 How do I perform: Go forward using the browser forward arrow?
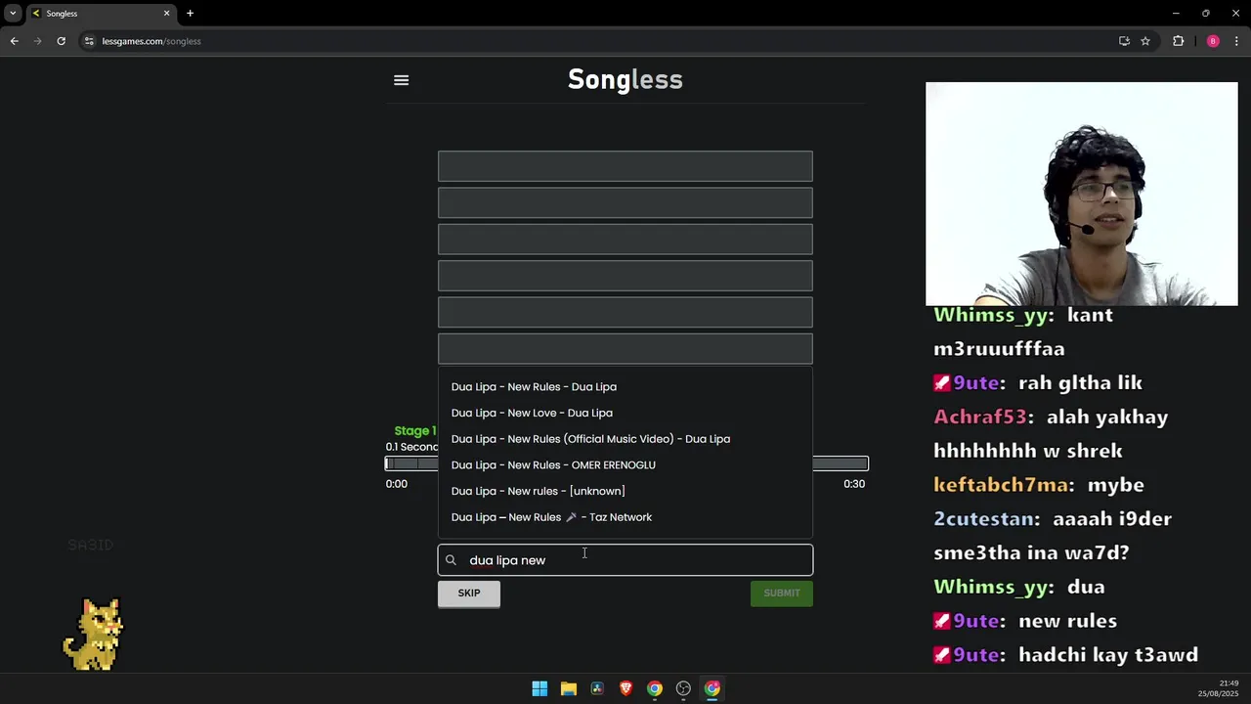37,41
